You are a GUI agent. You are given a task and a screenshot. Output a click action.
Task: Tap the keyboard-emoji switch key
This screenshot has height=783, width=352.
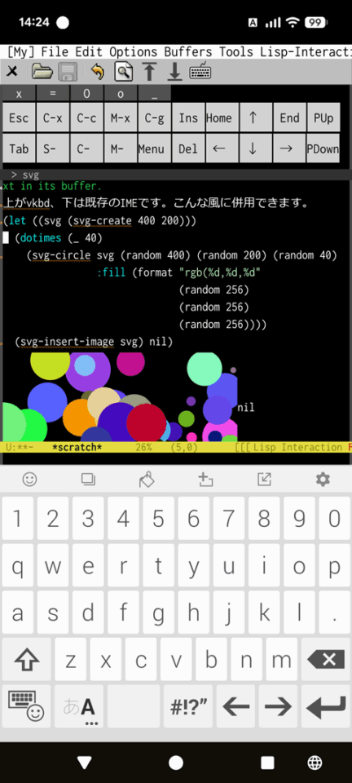26,706
